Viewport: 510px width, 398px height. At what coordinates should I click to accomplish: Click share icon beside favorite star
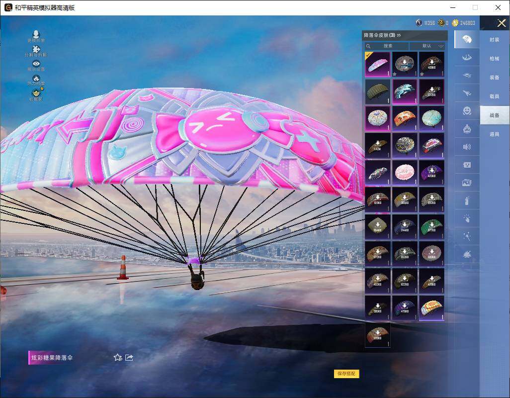point(129,358)
